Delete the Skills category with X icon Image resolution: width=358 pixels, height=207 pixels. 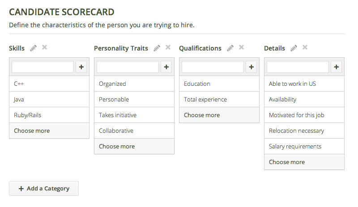tap(44, 47)
